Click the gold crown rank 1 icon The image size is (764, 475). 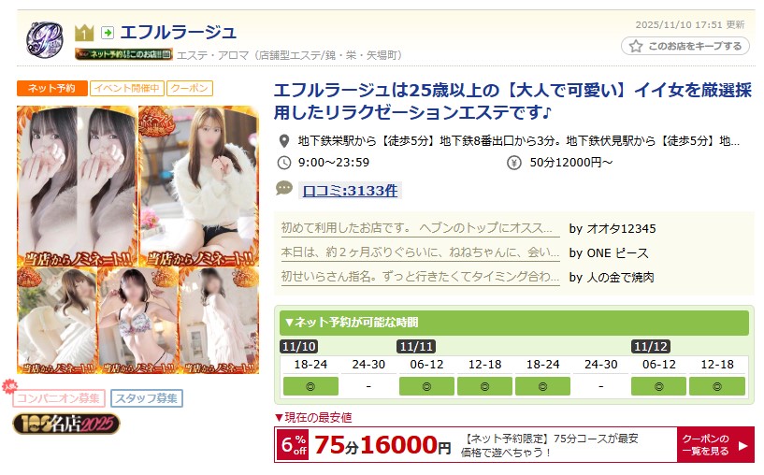click(x=84, y=33)
